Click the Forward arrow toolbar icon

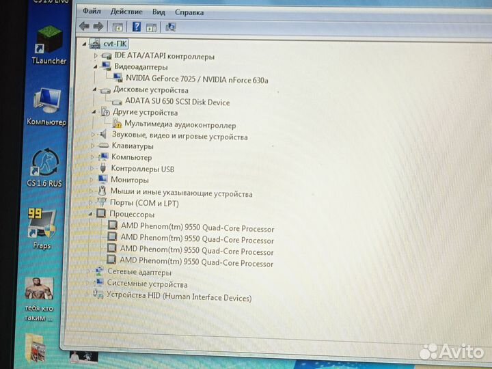[98, 27]
